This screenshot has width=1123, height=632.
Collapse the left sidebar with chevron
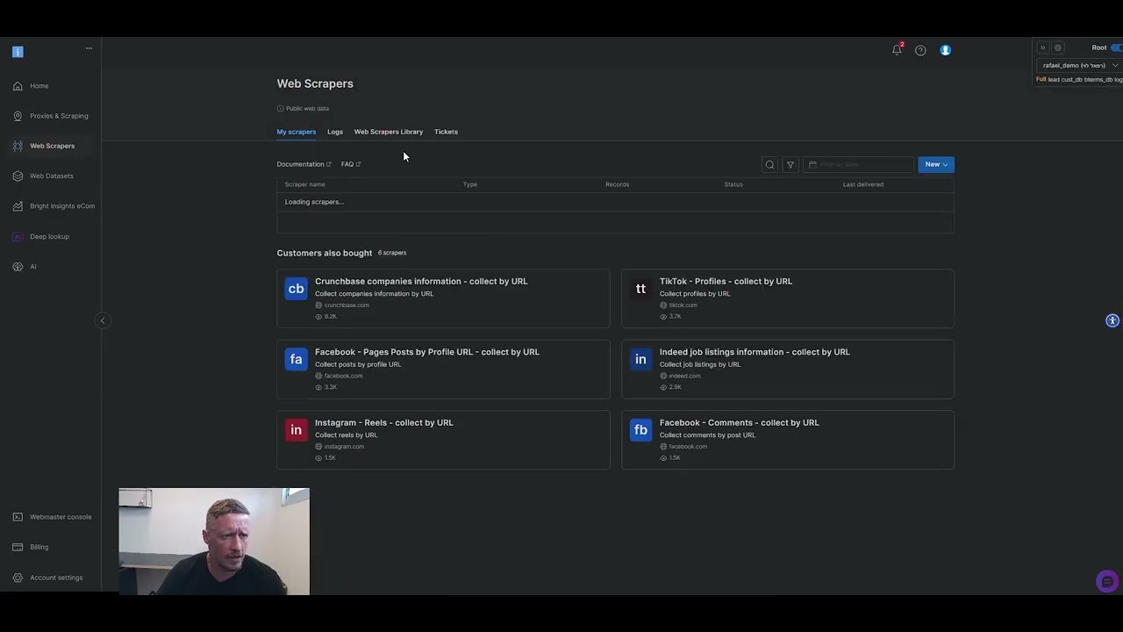102,320
